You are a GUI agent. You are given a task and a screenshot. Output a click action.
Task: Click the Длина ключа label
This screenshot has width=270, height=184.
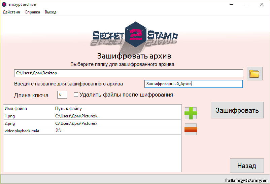click(31, 95)
